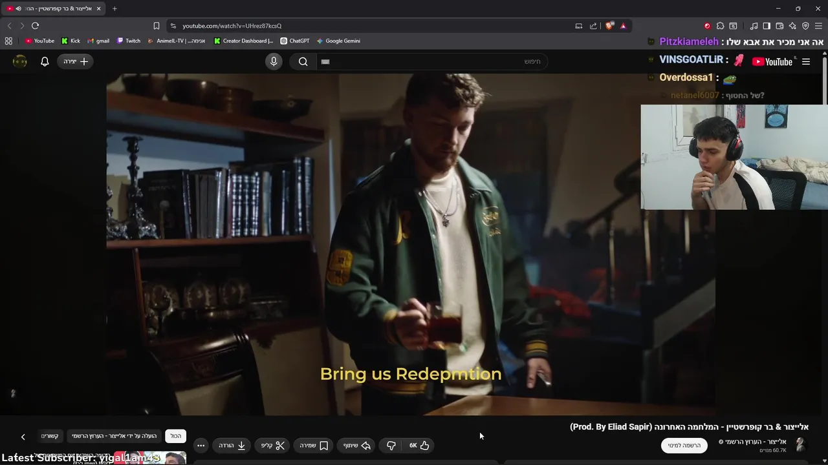This screenshot has width=828, height=465.
Task: Reload the page in the browser
Action: point(35,26)
